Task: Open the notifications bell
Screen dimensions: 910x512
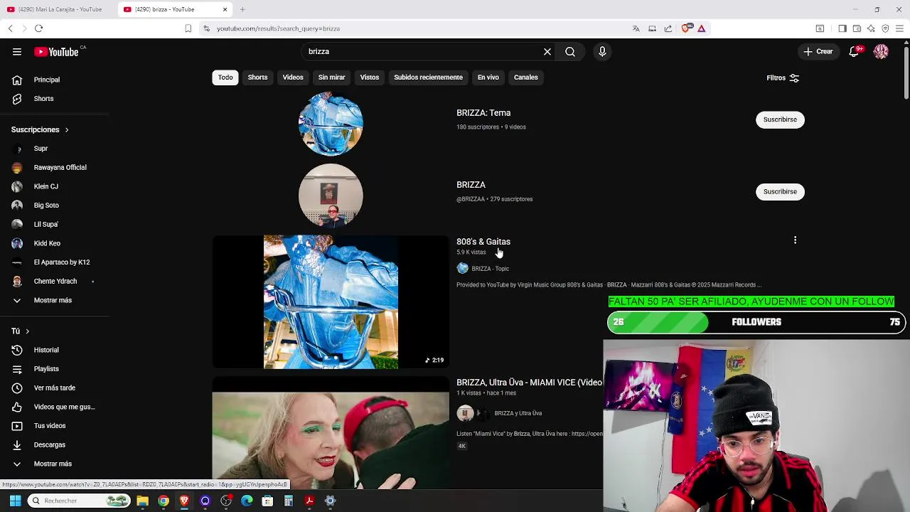Action: 855,51
